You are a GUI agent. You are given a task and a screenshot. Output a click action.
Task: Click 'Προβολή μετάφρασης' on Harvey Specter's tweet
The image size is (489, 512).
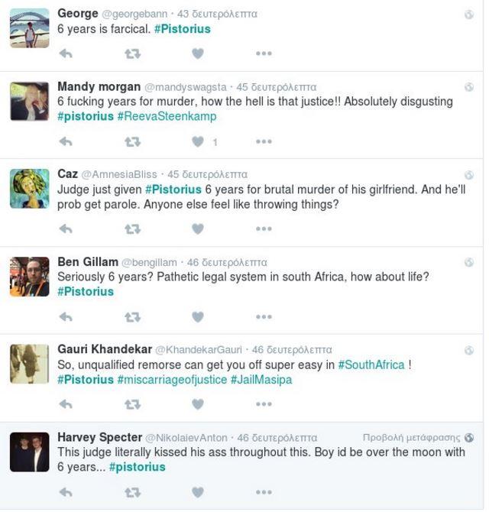tap(412, 438)
